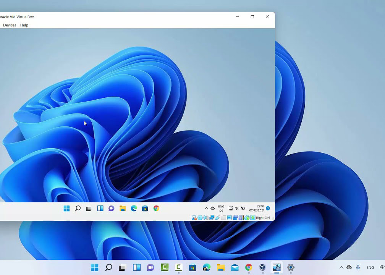Open Microsoft Store on the host taskbar
Viewport: 385px width, 275px height.
pyautogui.click(x=192, y=267)
